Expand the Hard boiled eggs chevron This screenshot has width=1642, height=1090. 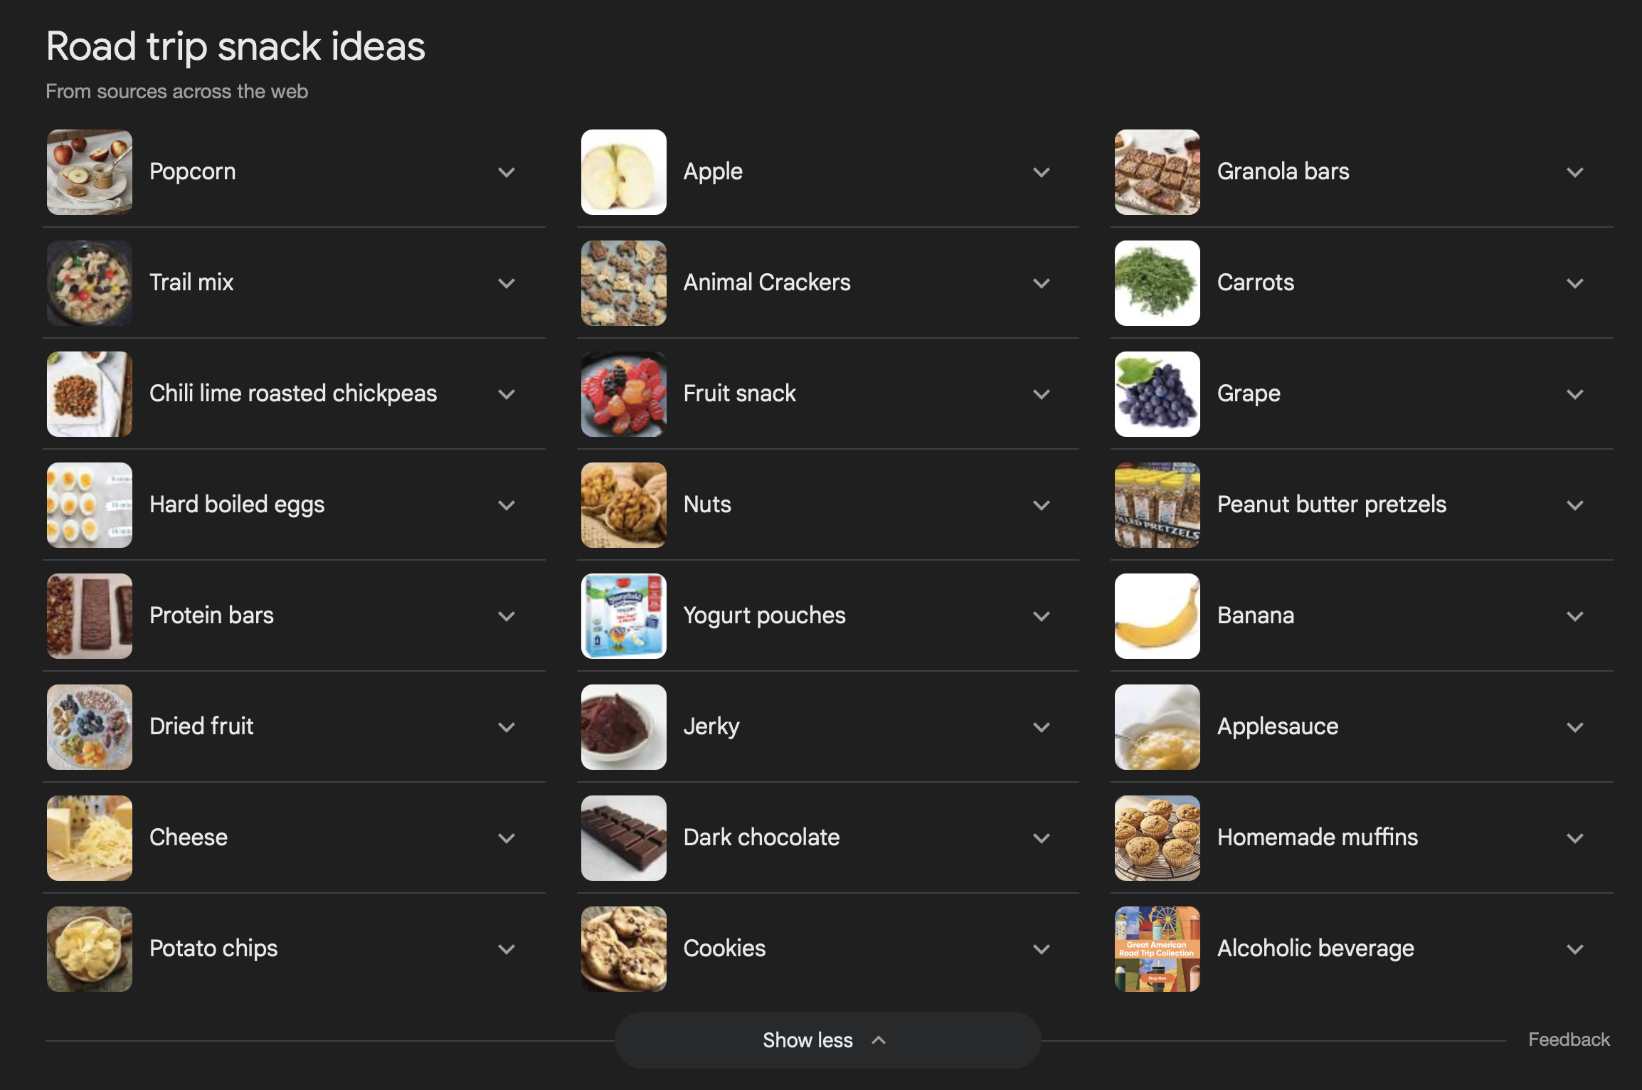pos(507,505)
